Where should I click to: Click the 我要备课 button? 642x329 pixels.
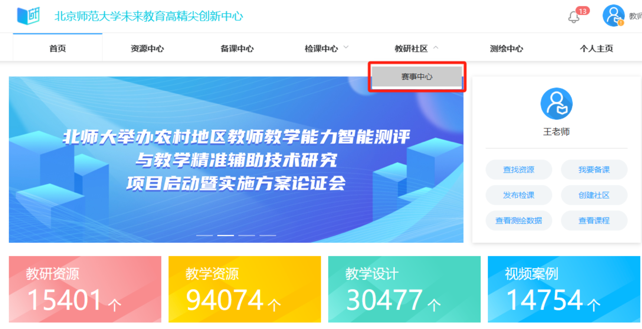click(x=594, y=170)
